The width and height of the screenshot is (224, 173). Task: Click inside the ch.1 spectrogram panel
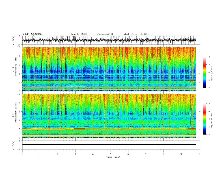[x=109, y=69]
